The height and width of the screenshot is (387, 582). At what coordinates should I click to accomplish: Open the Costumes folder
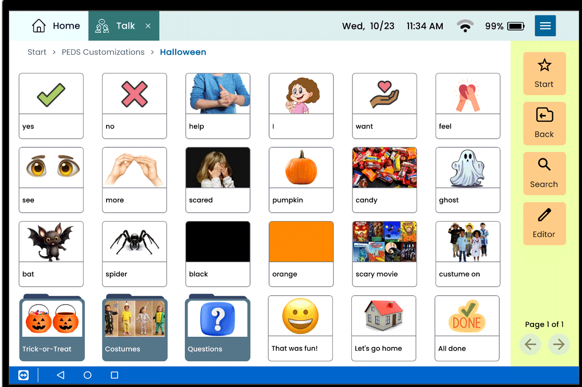tap(135, 328)
